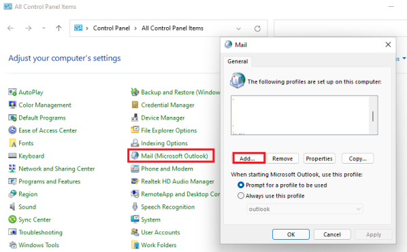Open the outlook profile dropdown
The image size is (407, 252).
(x=305, y=209)
